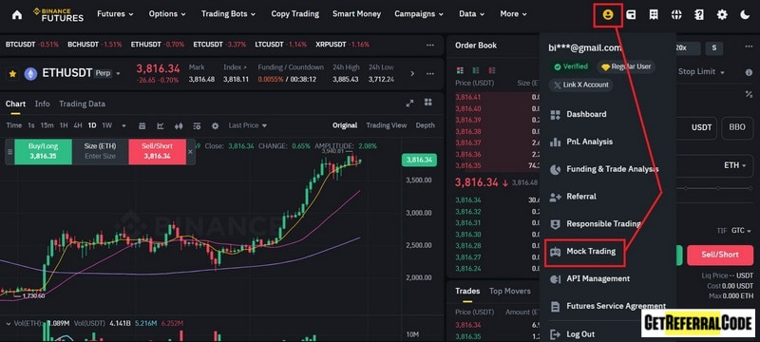Open the header settings gear
Viewport: 760px width, 342px height.
(x=722, y=14)
